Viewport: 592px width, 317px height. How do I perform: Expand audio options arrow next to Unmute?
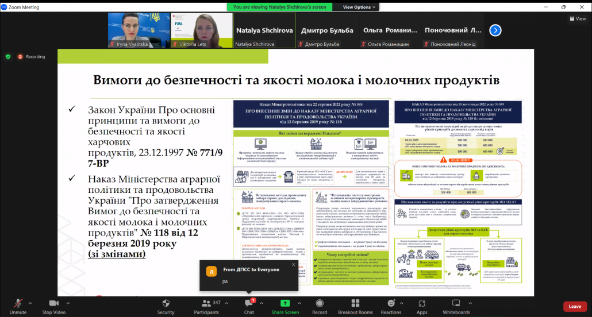pyautogui.click(x=30, y=302)
